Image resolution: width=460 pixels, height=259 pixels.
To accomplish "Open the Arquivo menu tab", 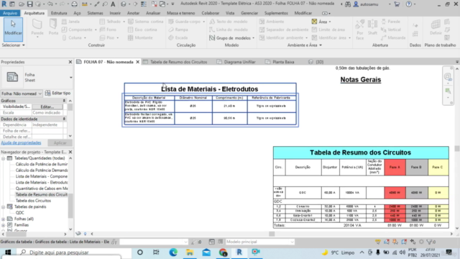I will tap(10, 13).
